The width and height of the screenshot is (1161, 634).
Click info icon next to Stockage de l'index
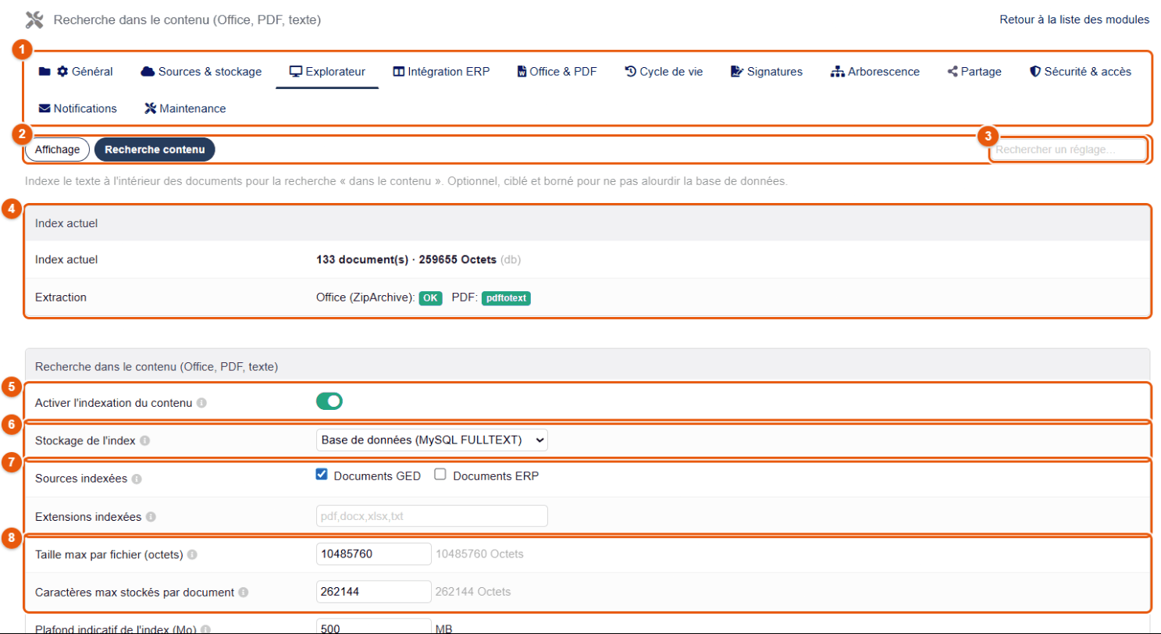point(145,441)
